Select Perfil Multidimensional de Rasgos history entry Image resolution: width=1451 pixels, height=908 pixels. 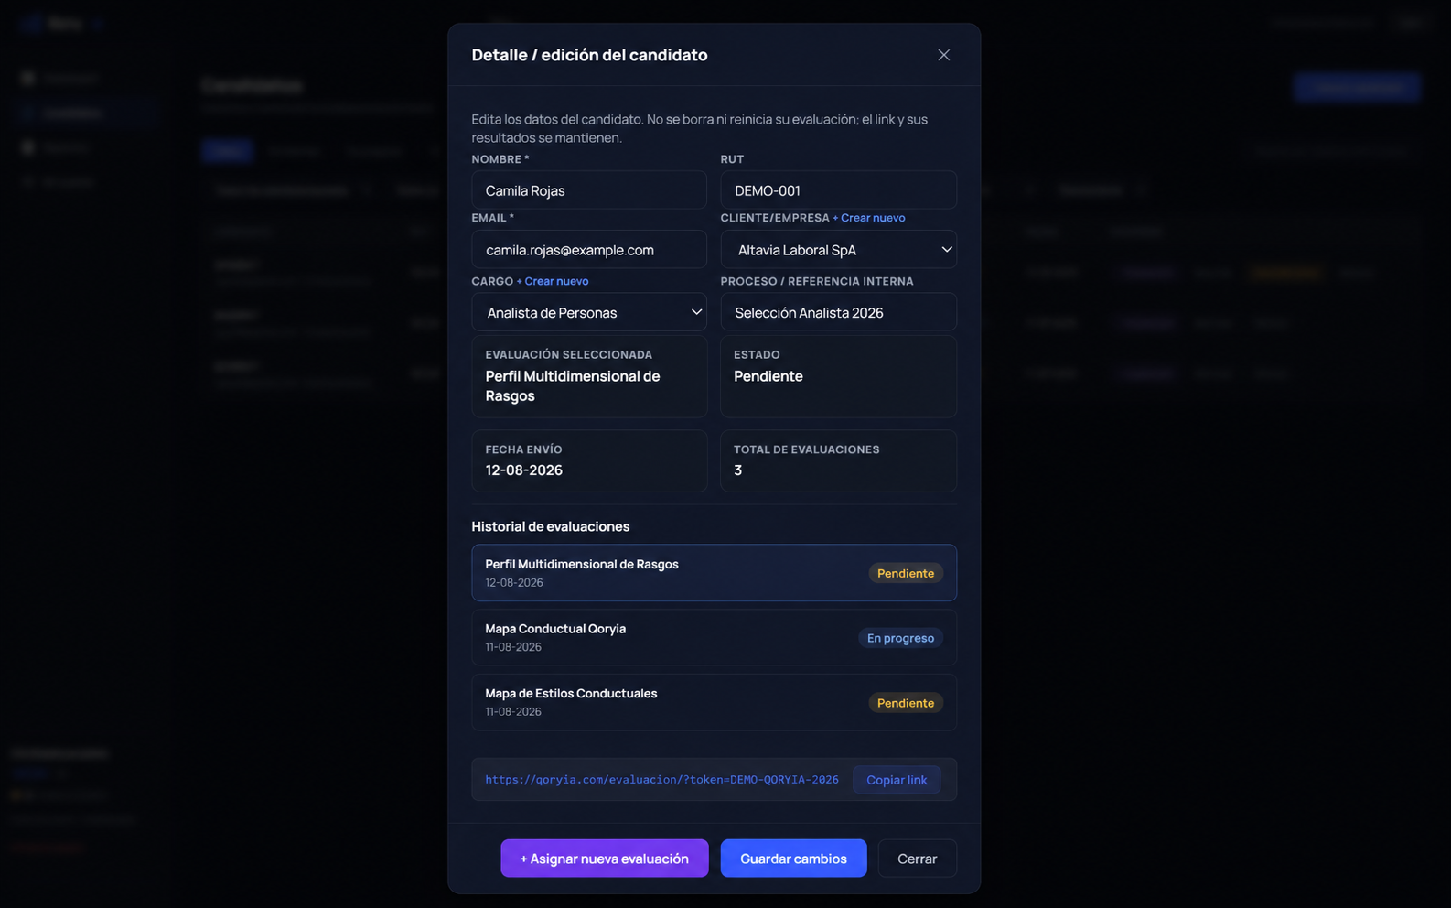tap(714, 573)
